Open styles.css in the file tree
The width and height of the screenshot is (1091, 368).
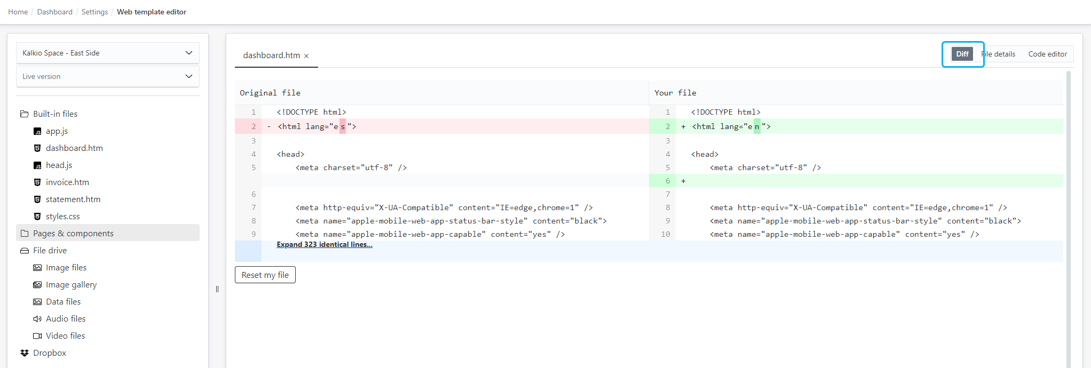(x=63, y=217)
